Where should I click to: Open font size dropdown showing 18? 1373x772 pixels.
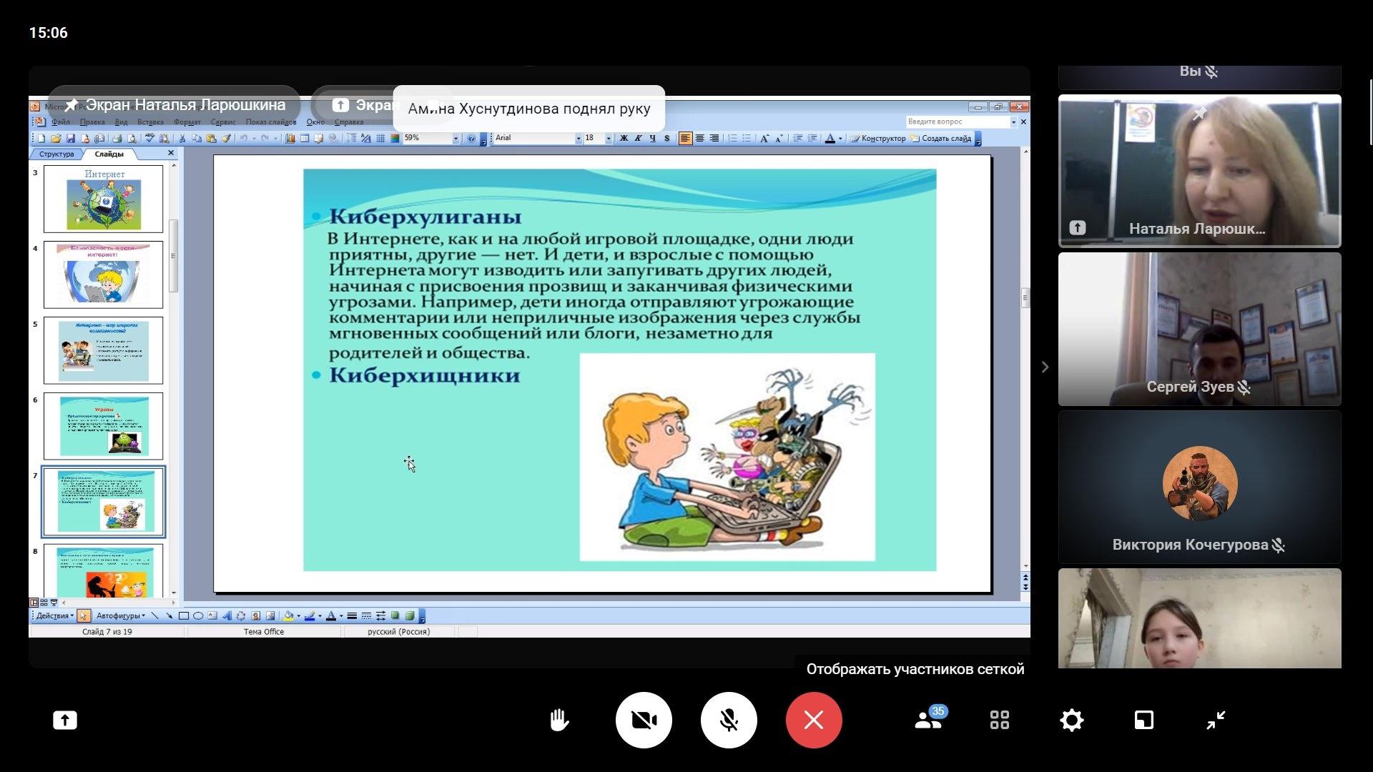coord(609,139)
